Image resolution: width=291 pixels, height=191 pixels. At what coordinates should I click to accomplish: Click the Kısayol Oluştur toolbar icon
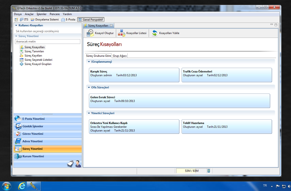tap(90, 33)
